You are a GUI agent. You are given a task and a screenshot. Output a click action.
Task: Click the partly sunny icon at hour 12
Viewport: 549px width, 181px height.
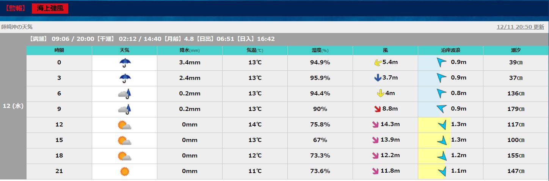(x=124, y=125)
